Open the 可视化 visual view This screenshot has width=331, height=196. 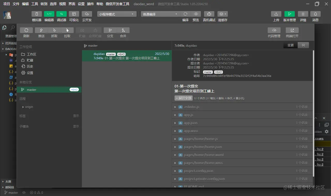[x=74, y=14]
